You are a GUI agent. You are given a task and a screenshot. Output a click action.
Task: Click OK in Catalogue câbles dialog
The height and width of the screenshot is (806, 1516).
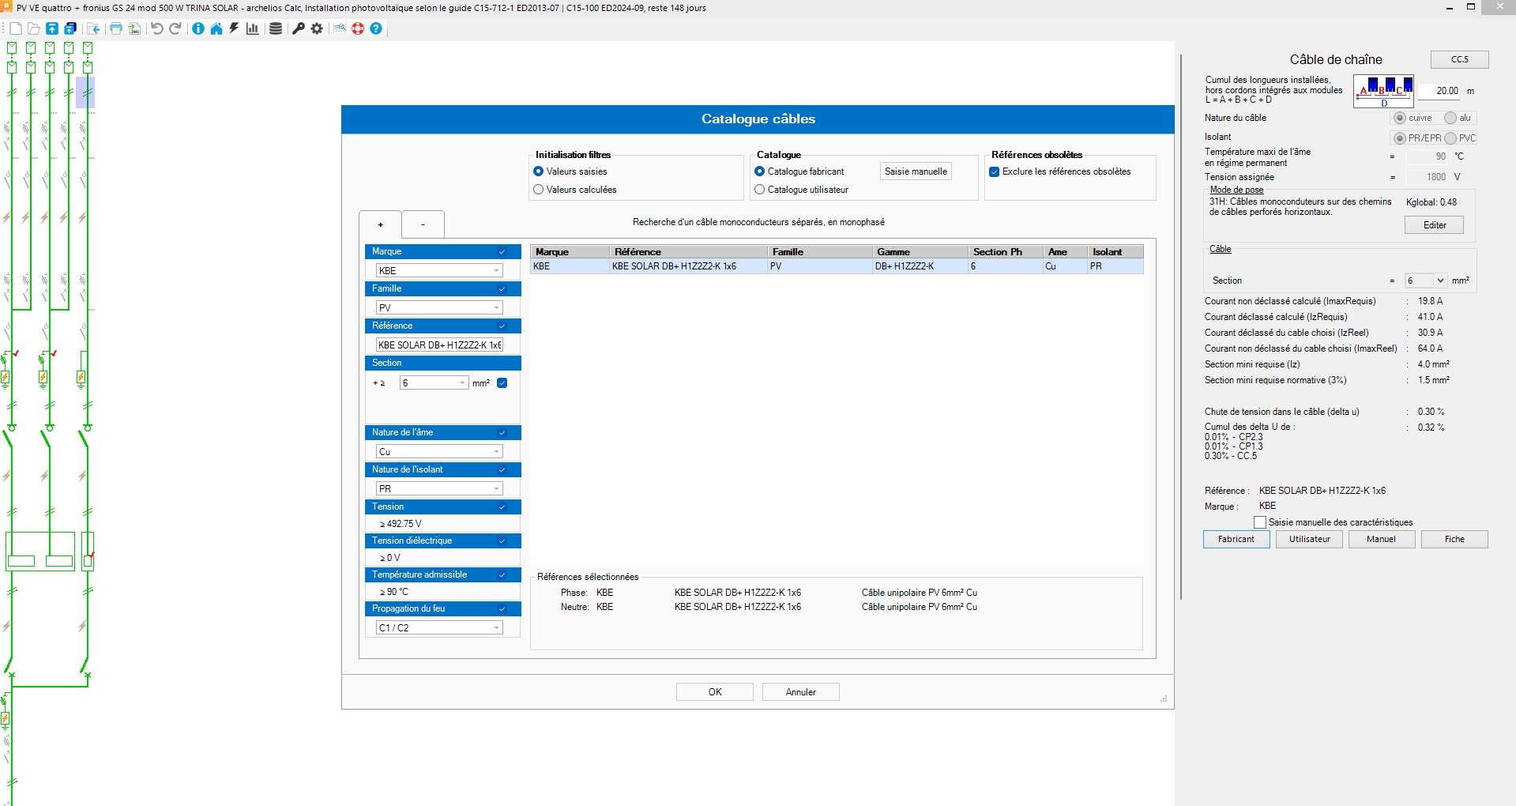(x=715, y=692)
